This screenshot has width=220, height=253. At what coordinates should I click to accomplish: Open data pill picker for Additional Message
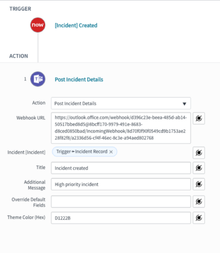pyautogui.click(x=199, y=184)
